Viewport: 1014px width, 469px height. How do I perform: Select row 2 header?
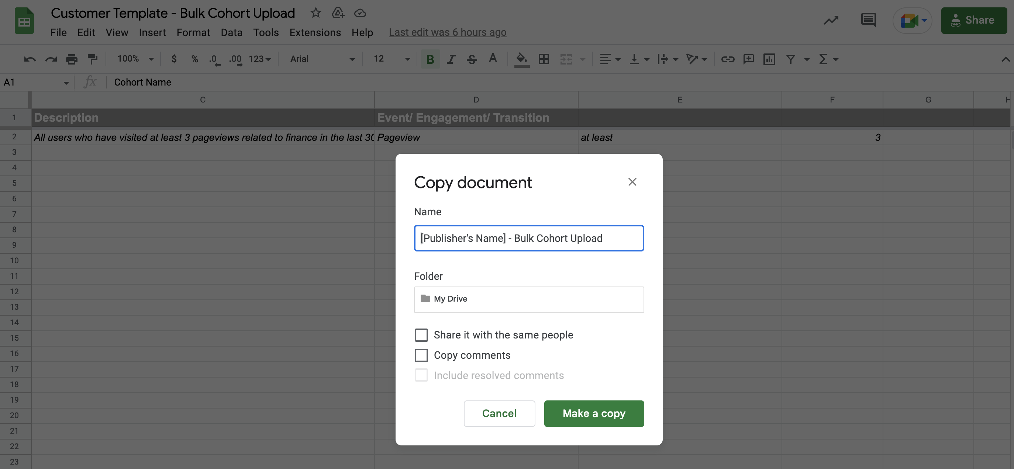[14, 137]
